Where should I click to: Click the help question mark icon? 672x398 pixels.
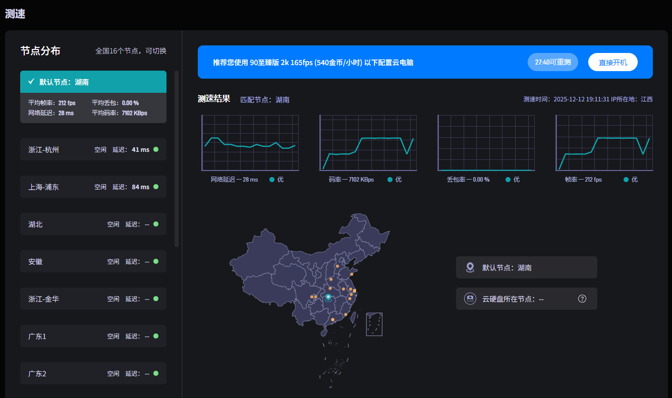pos(582,299)
